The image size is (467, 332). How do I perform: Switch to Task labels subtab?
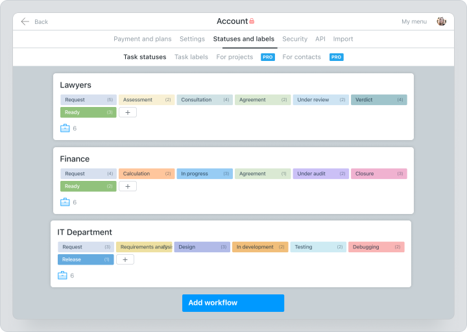pos(191,57)
